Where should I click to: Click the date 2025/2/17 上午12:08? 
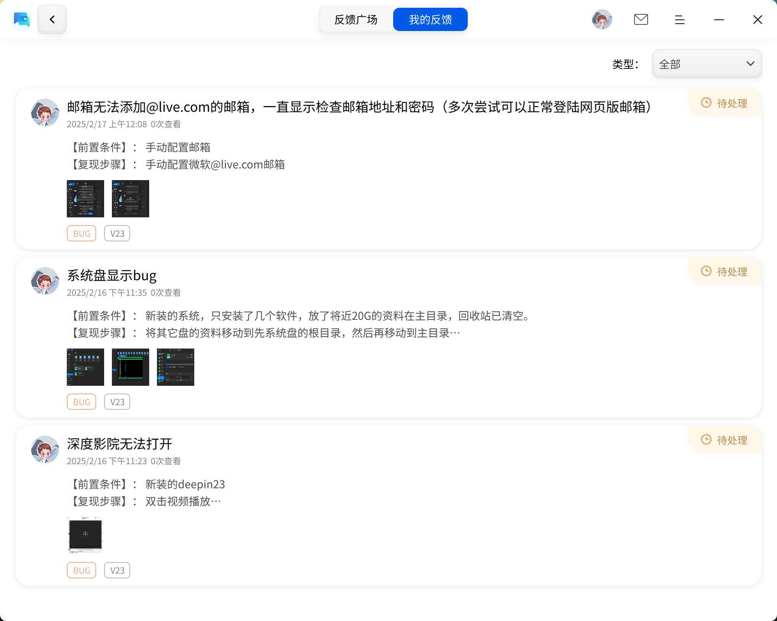pos(107,124)
